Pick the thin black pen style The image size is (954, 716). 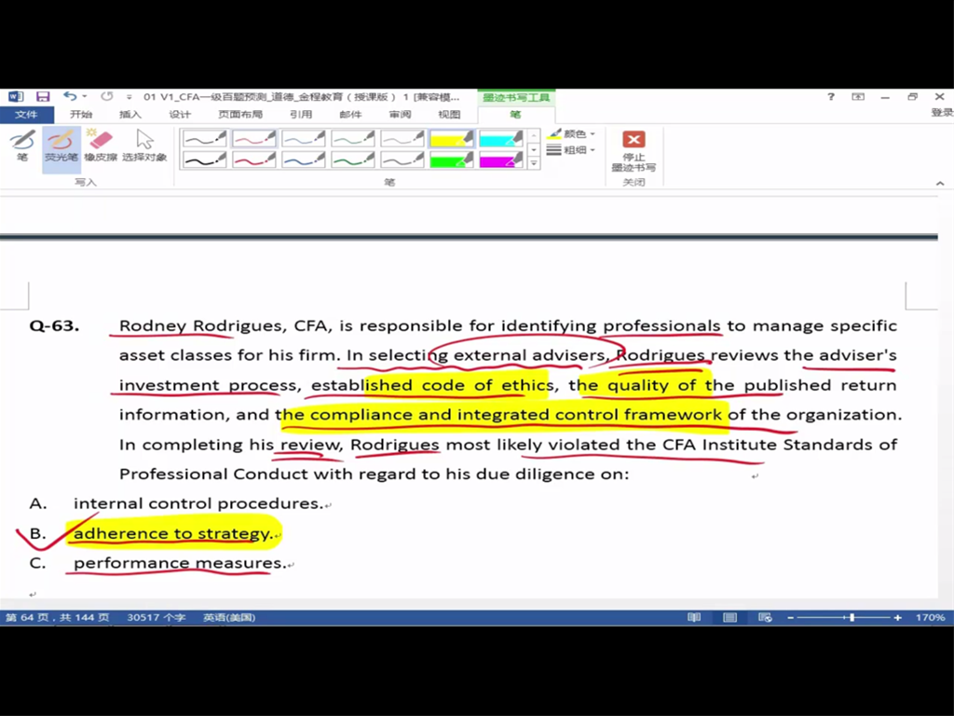coord(204,140)
